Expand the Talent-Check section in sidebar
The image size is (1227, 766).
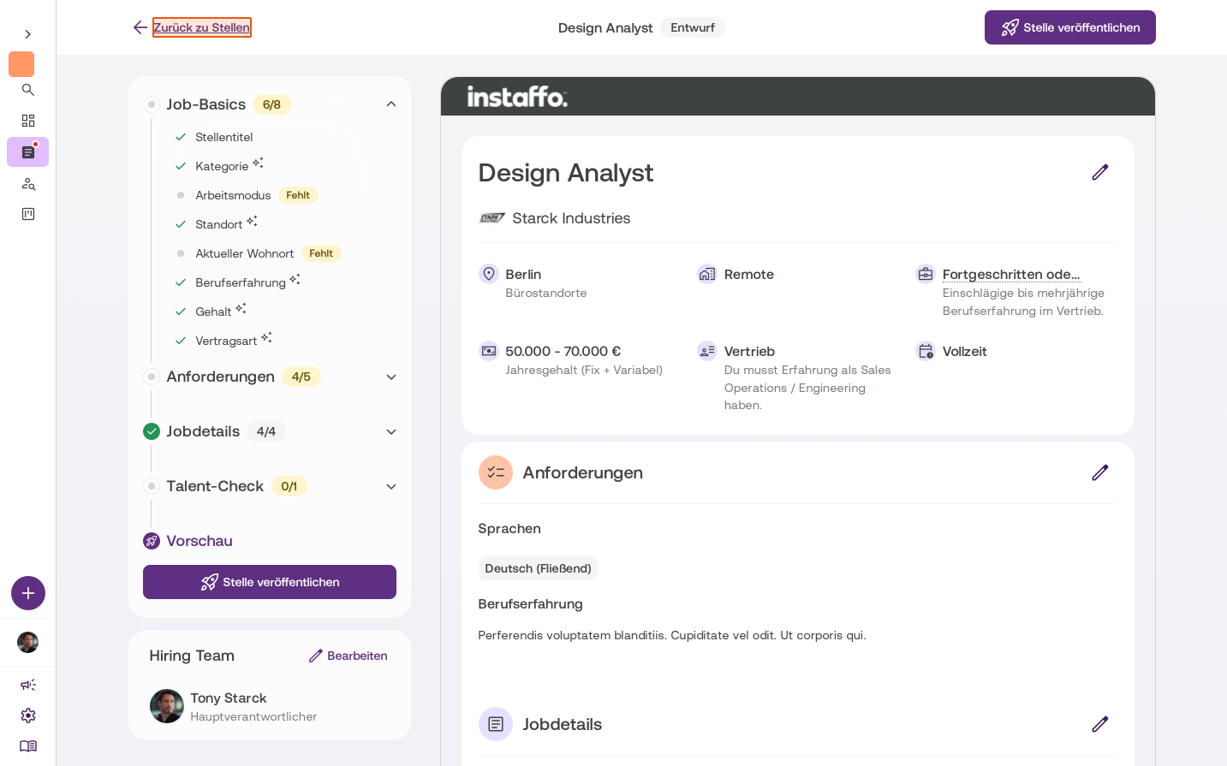click(x=391, y=486)
